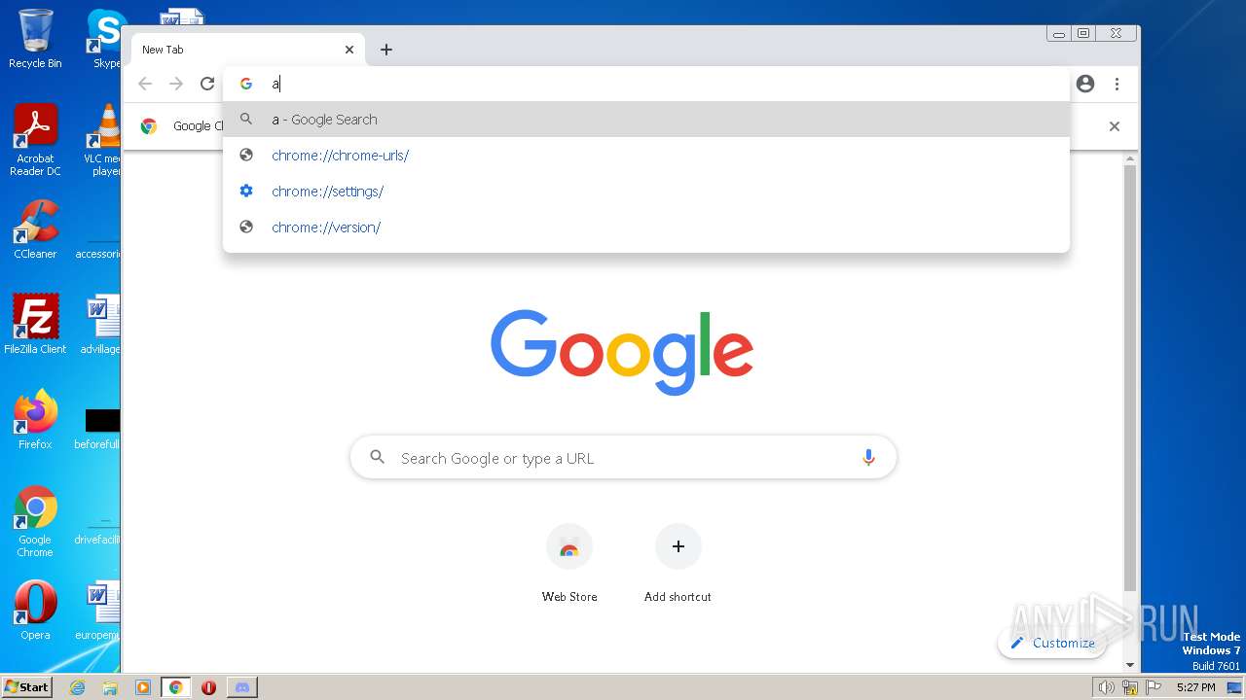Screen dimensions: 1246x700
Task: Open Firefox desktop icon
Action: (35, 419)
